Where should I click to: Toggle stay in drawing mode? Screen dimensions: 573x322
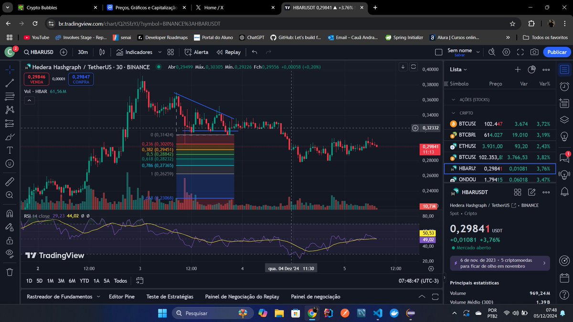(10, 227)
